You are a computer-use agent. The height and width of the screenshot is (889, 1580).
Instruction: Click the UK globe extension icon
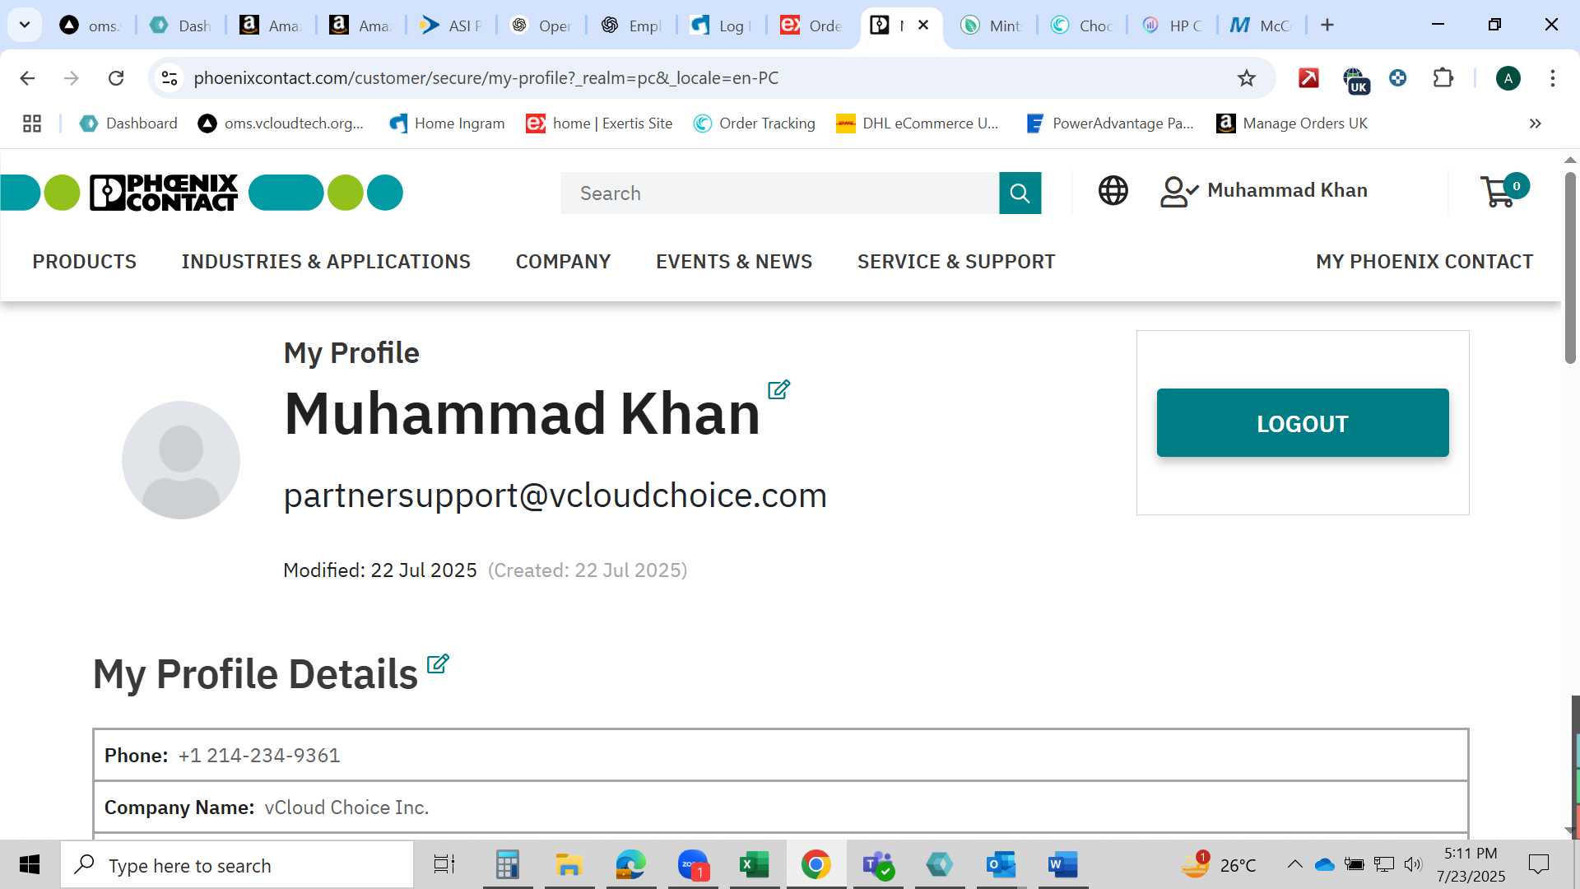tap(1355, 80)
